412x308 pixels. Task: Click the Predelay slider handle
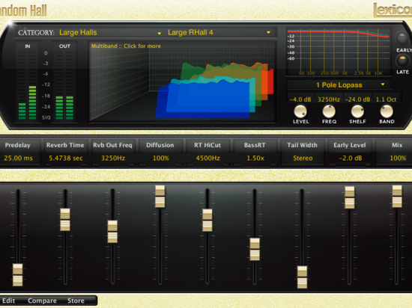point(18,274)
